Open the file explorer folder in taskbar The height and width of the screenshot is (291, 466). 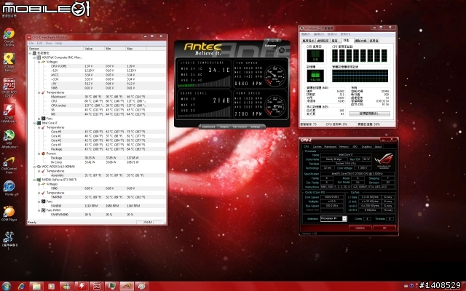click(x=36, y=286)
